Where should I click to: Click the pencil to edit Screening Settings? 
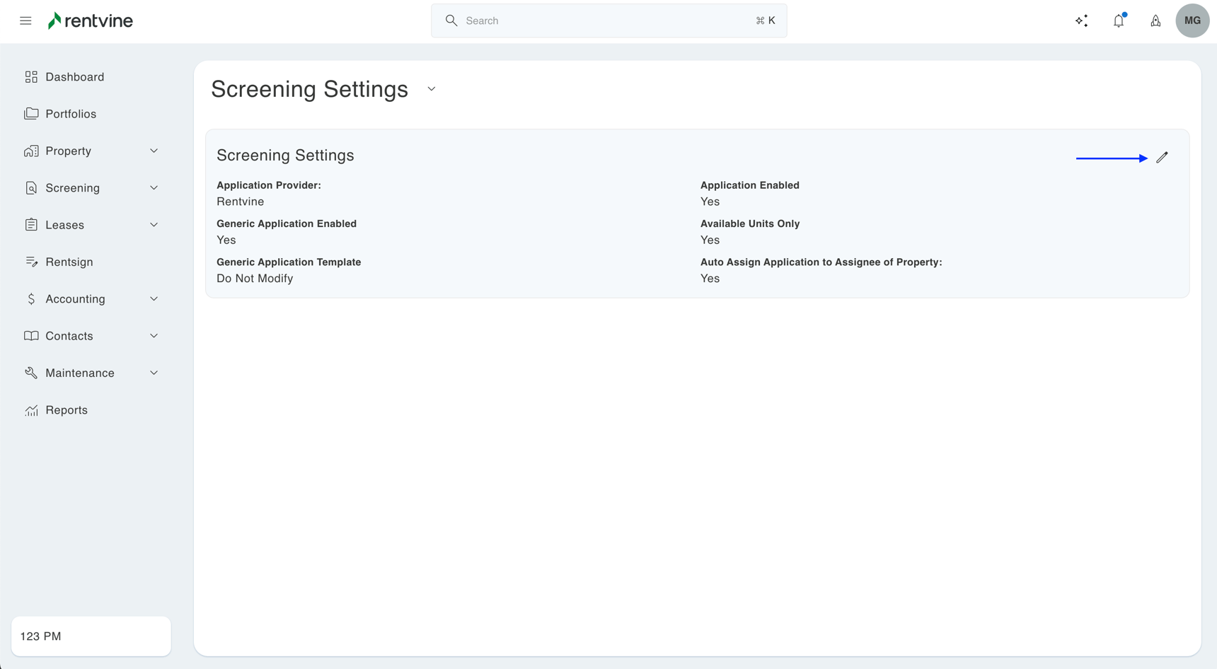[1162, 156]
